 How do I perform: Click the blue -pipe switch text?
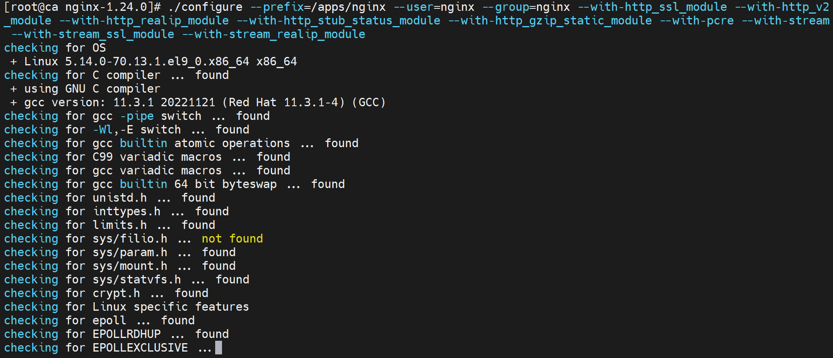click(x=137, y=116)
